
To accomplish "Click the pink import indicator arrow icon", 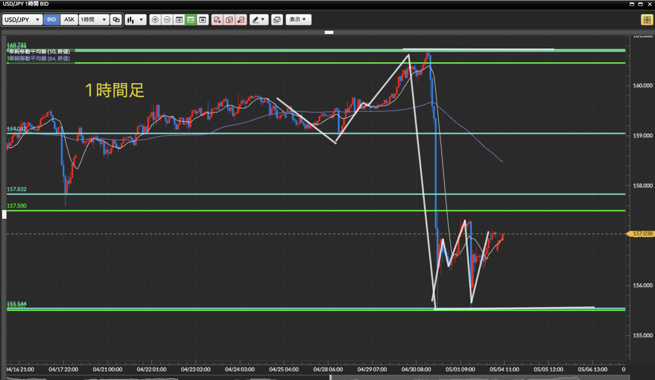I will 241,20.
